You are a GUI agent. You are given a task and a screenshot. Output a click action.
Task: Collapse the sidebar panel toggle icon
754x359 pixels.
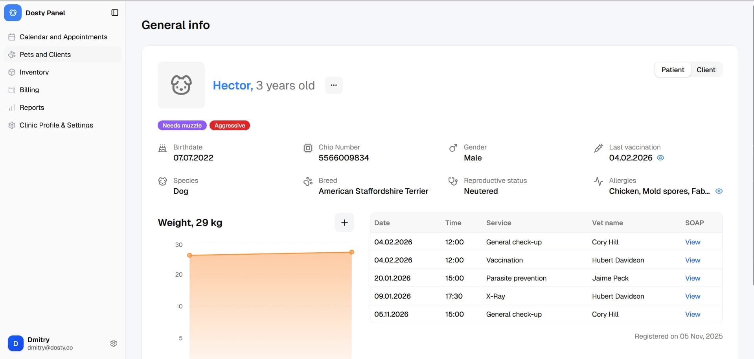point(115,13)
